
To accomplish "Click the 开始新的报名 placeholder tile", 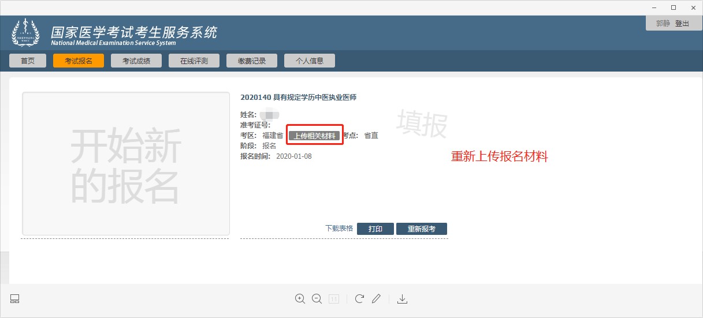I will [125, 164].
